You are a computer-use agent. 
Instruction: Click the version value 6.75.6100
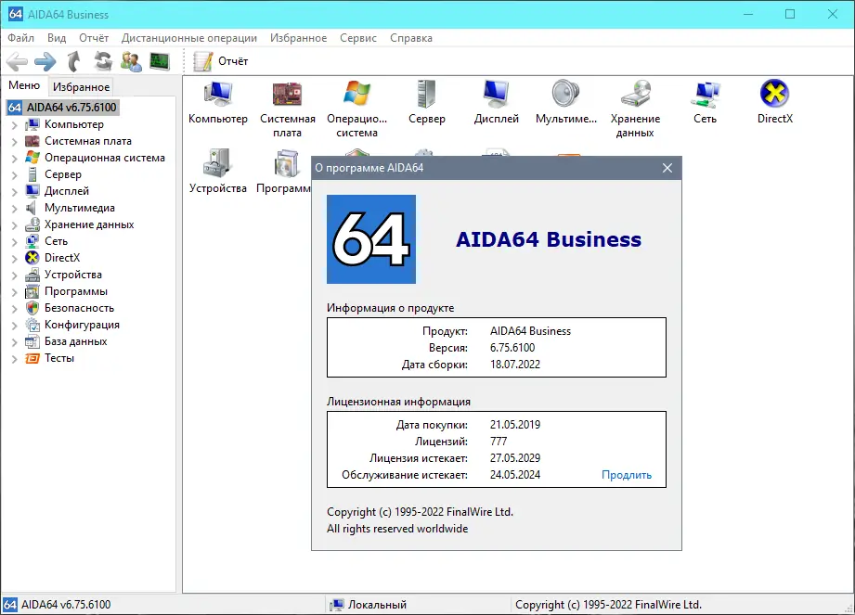pyautogui.click(x=512, y=348)
